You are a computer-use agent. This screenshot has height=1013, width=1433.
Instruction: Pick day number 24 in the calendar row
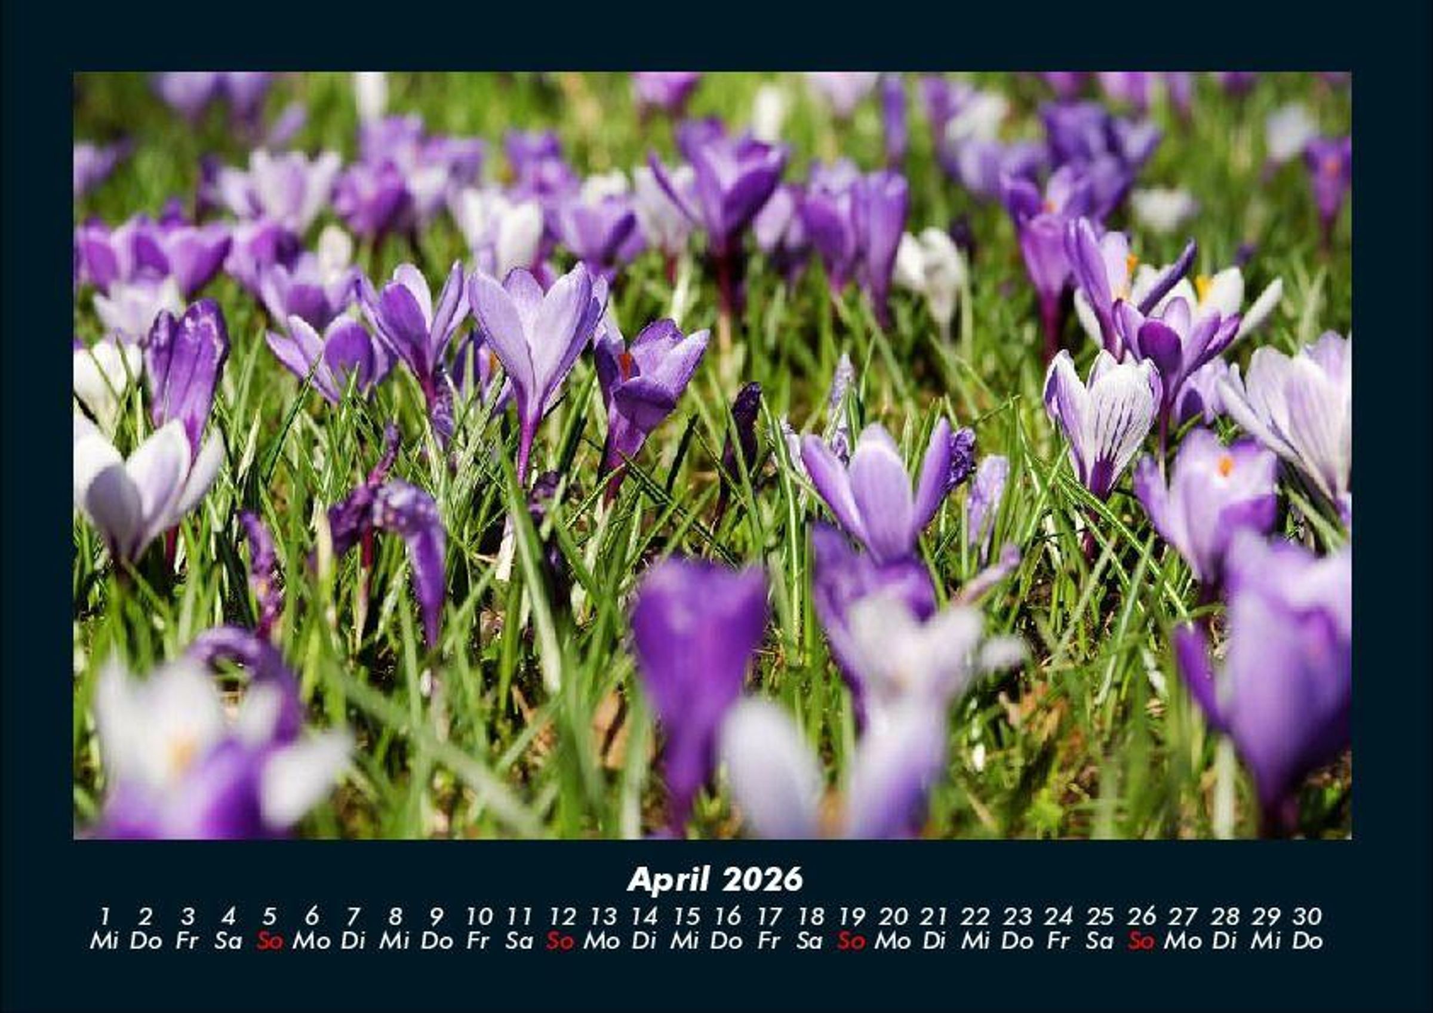pyautogui.click(x=1059, y=916)
